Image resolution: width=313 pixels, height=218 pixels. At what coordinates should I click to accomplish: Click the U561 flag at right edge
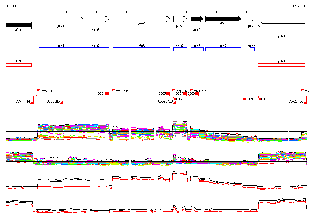coord(302,91)
